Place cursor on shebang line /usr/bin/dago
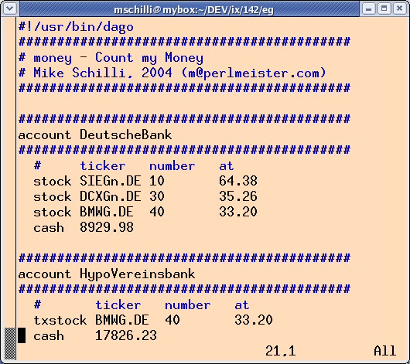This screenshot has width=410, height=364. 76,27
